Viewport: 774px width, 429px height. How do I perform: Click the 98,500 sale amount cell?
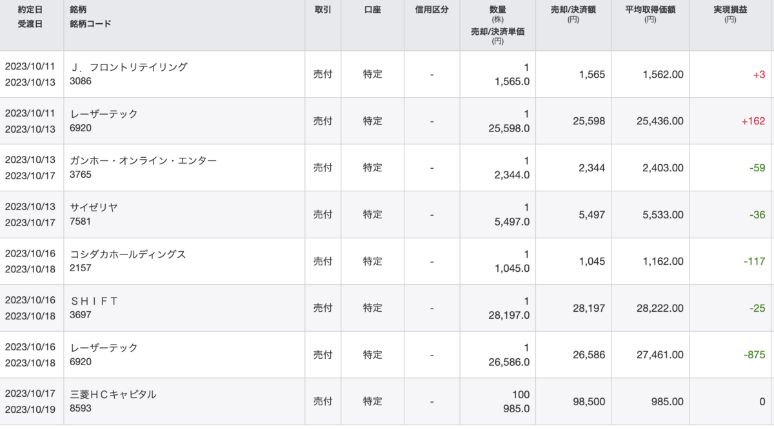[589, 401]
